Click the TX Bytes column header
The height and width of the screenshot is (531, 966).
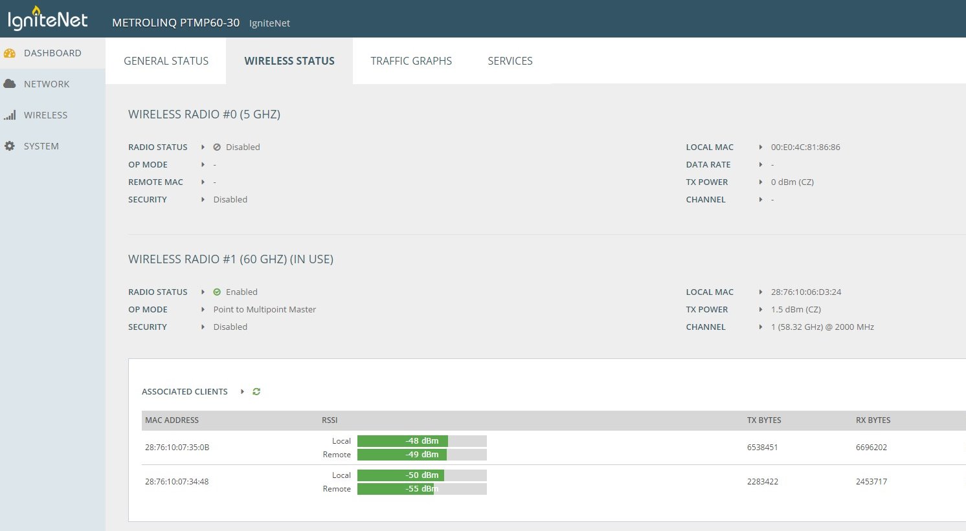(764, 420)
